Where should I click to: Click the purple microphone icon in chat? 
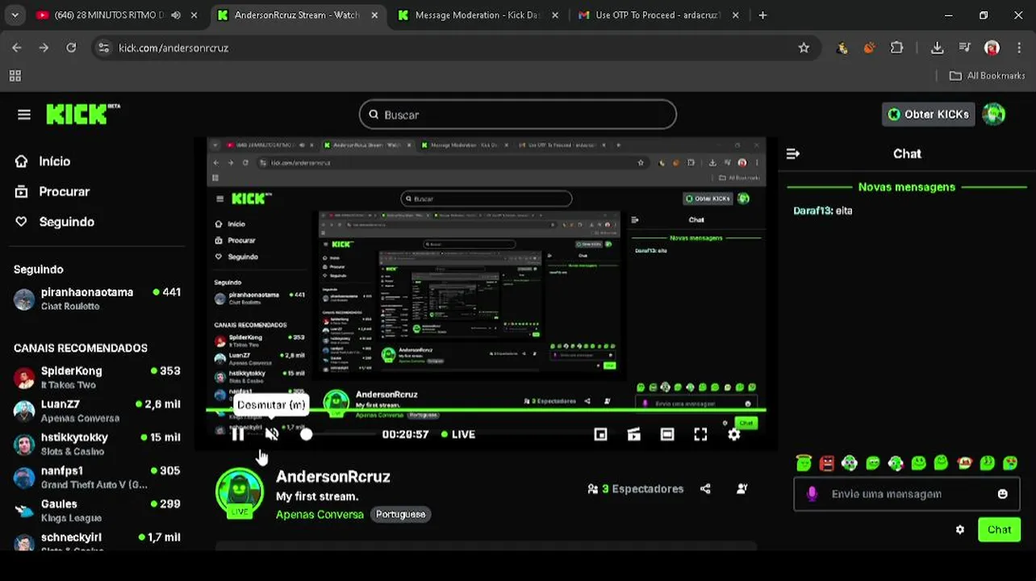(812, 494)
